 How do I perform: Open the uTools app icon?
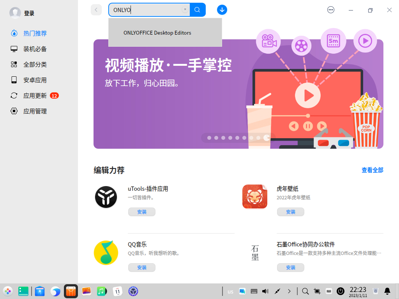pos(106,197)
